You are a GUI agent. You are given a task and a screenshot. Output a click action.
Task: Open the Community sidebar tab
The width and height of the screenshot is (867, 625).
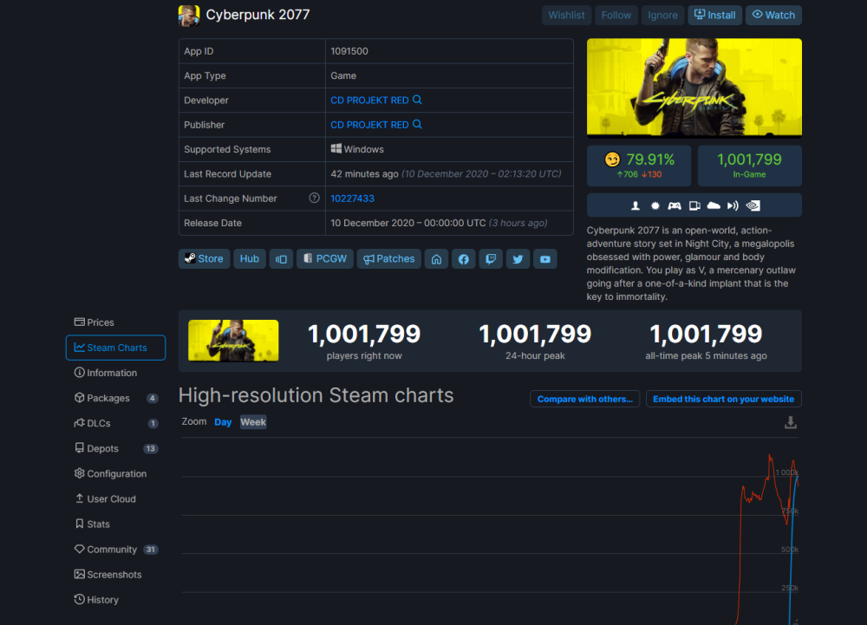[115, 550]
